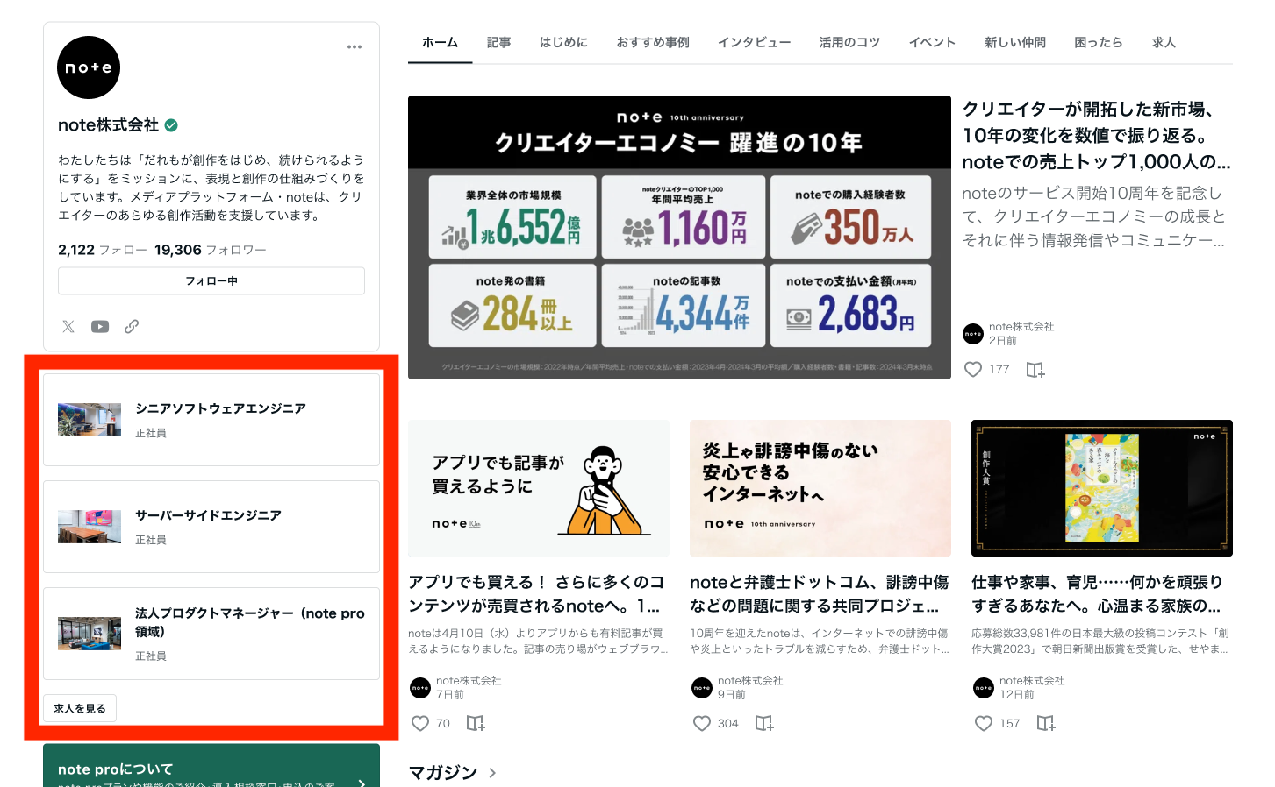This screenshot has height=787, width=1275.
Task: Open the 19,306 フォロワー followers list
Action: (x=211, y=250)
